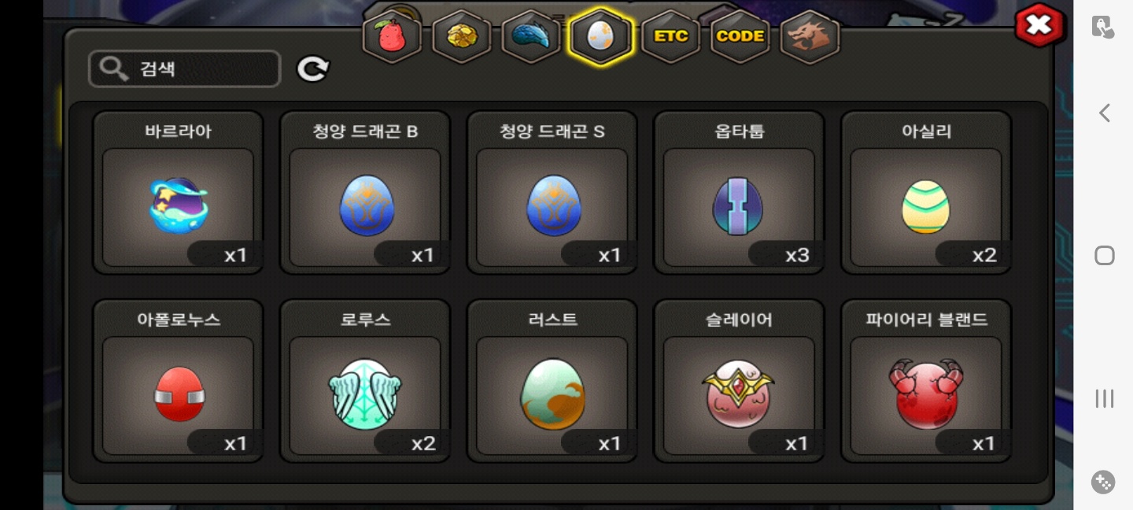Choose the 러스트 egg
Image resolution: width=1133 pixels, height=510 pixels.
click(552, 381)
